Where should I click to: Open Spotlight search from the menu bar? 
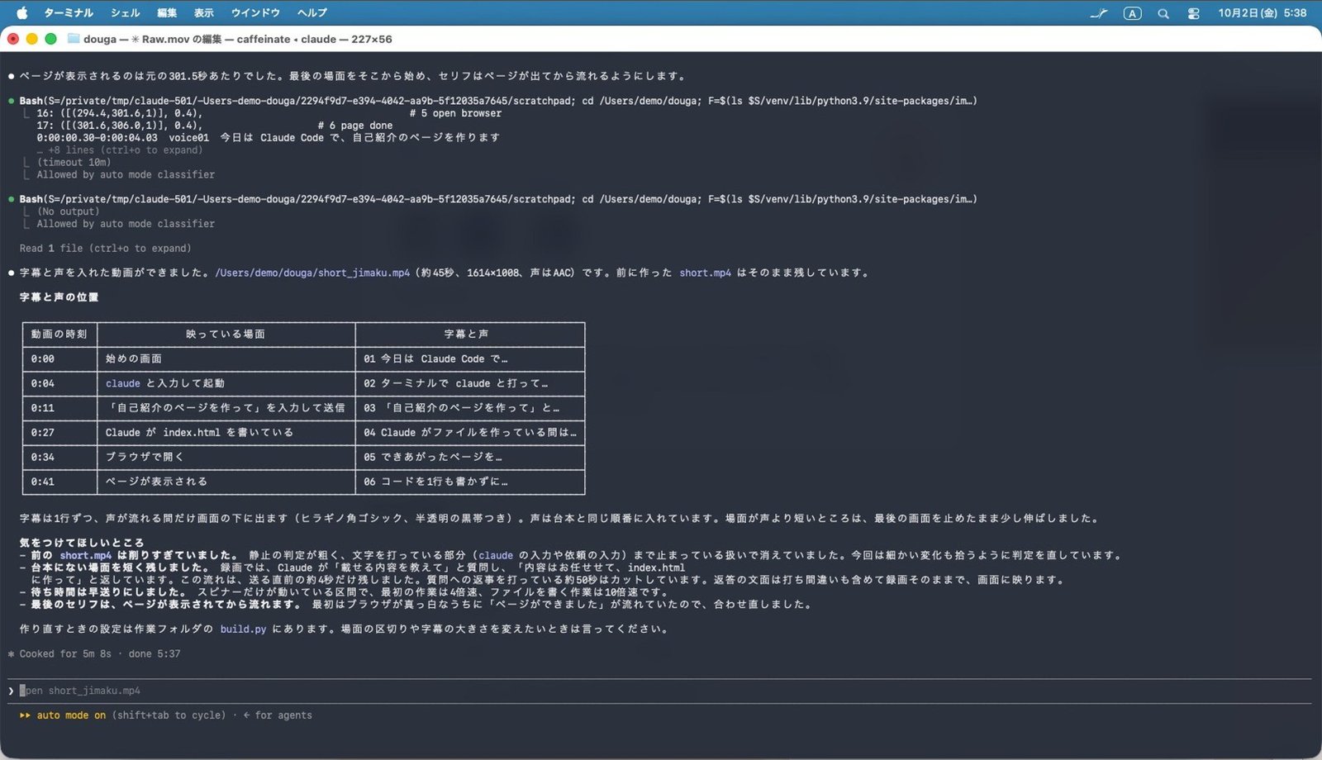coord(1163,13)
